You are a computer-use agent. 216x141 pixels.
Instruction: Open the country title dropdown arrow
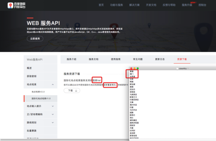click(x=188, y=68)
